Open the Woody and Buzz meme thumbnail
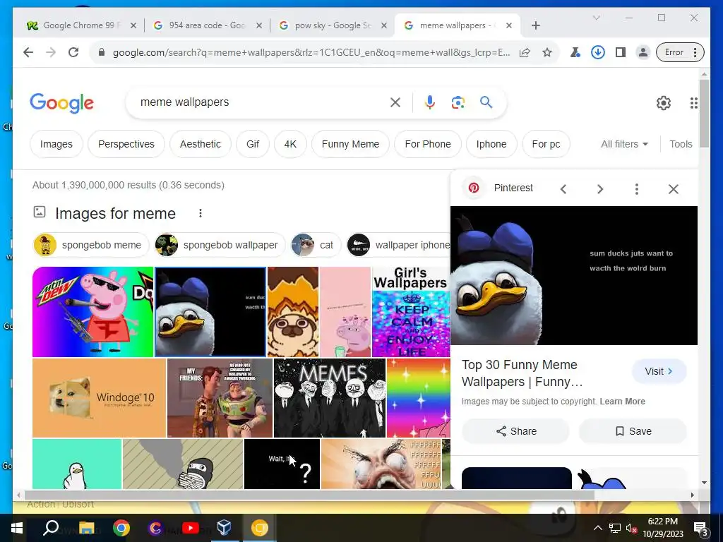The width and height of the screenshot is (723, 542). tap(220, 398)
